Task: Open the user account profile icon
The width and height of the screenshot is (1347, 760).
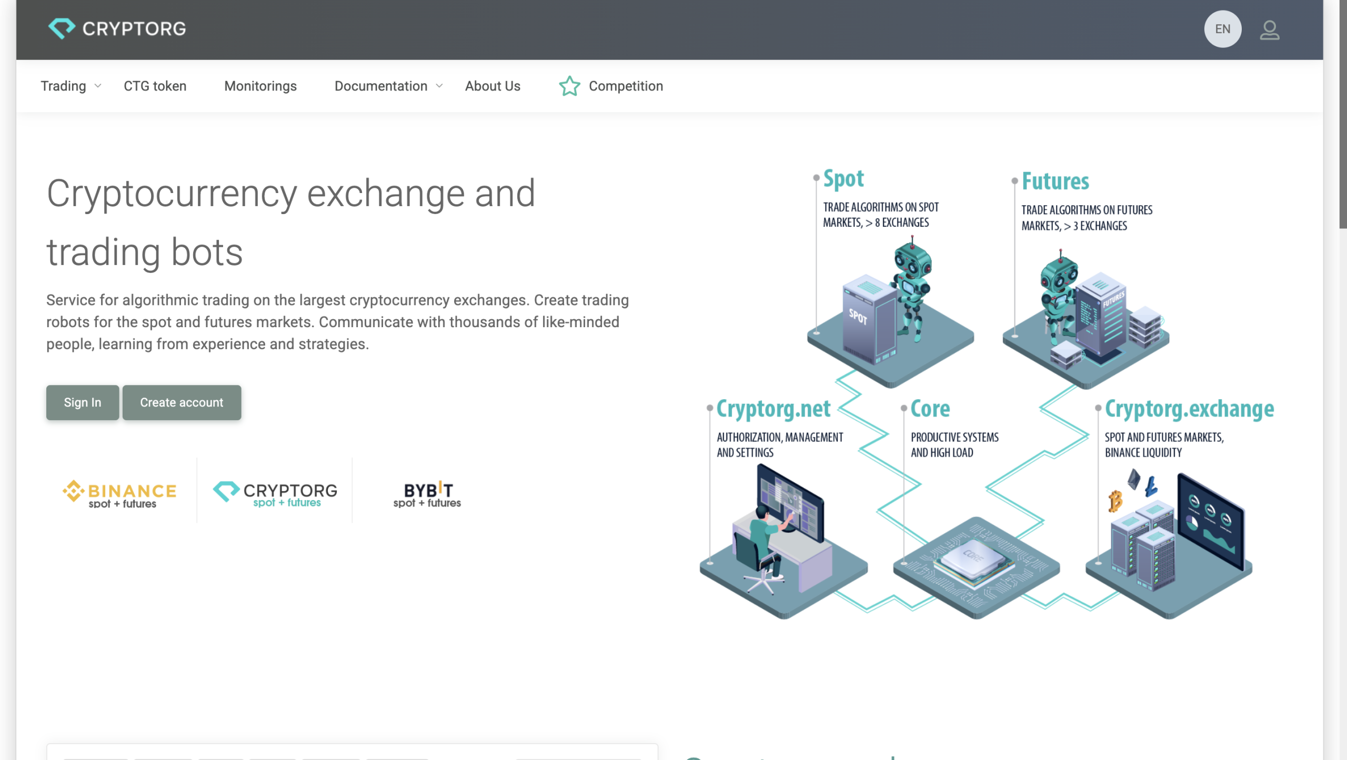Action: coord(1269,29)
